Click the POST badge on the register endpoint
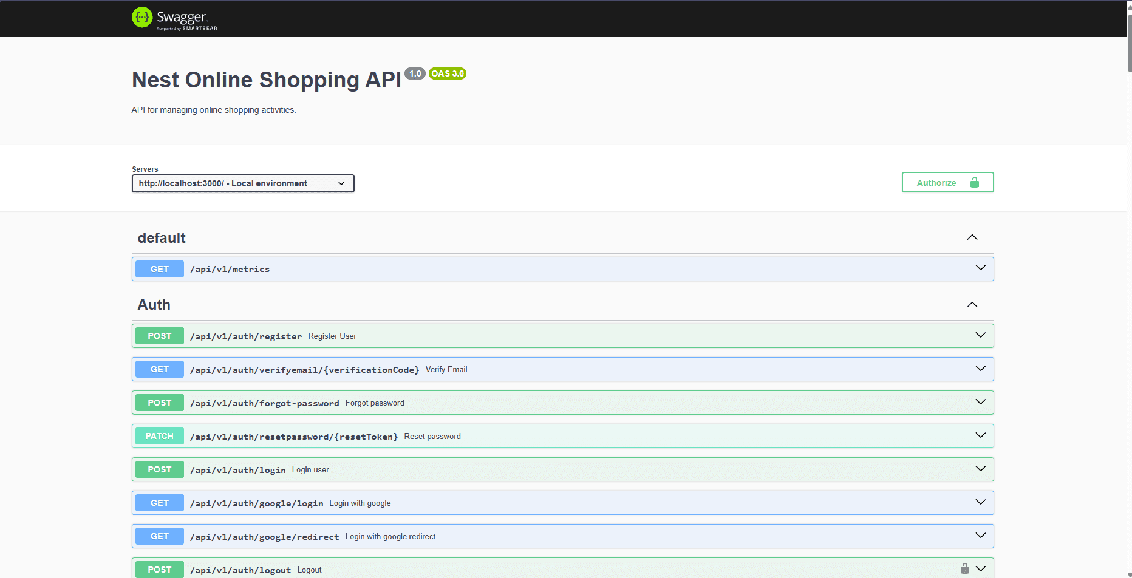 click(x=159, y=335)
